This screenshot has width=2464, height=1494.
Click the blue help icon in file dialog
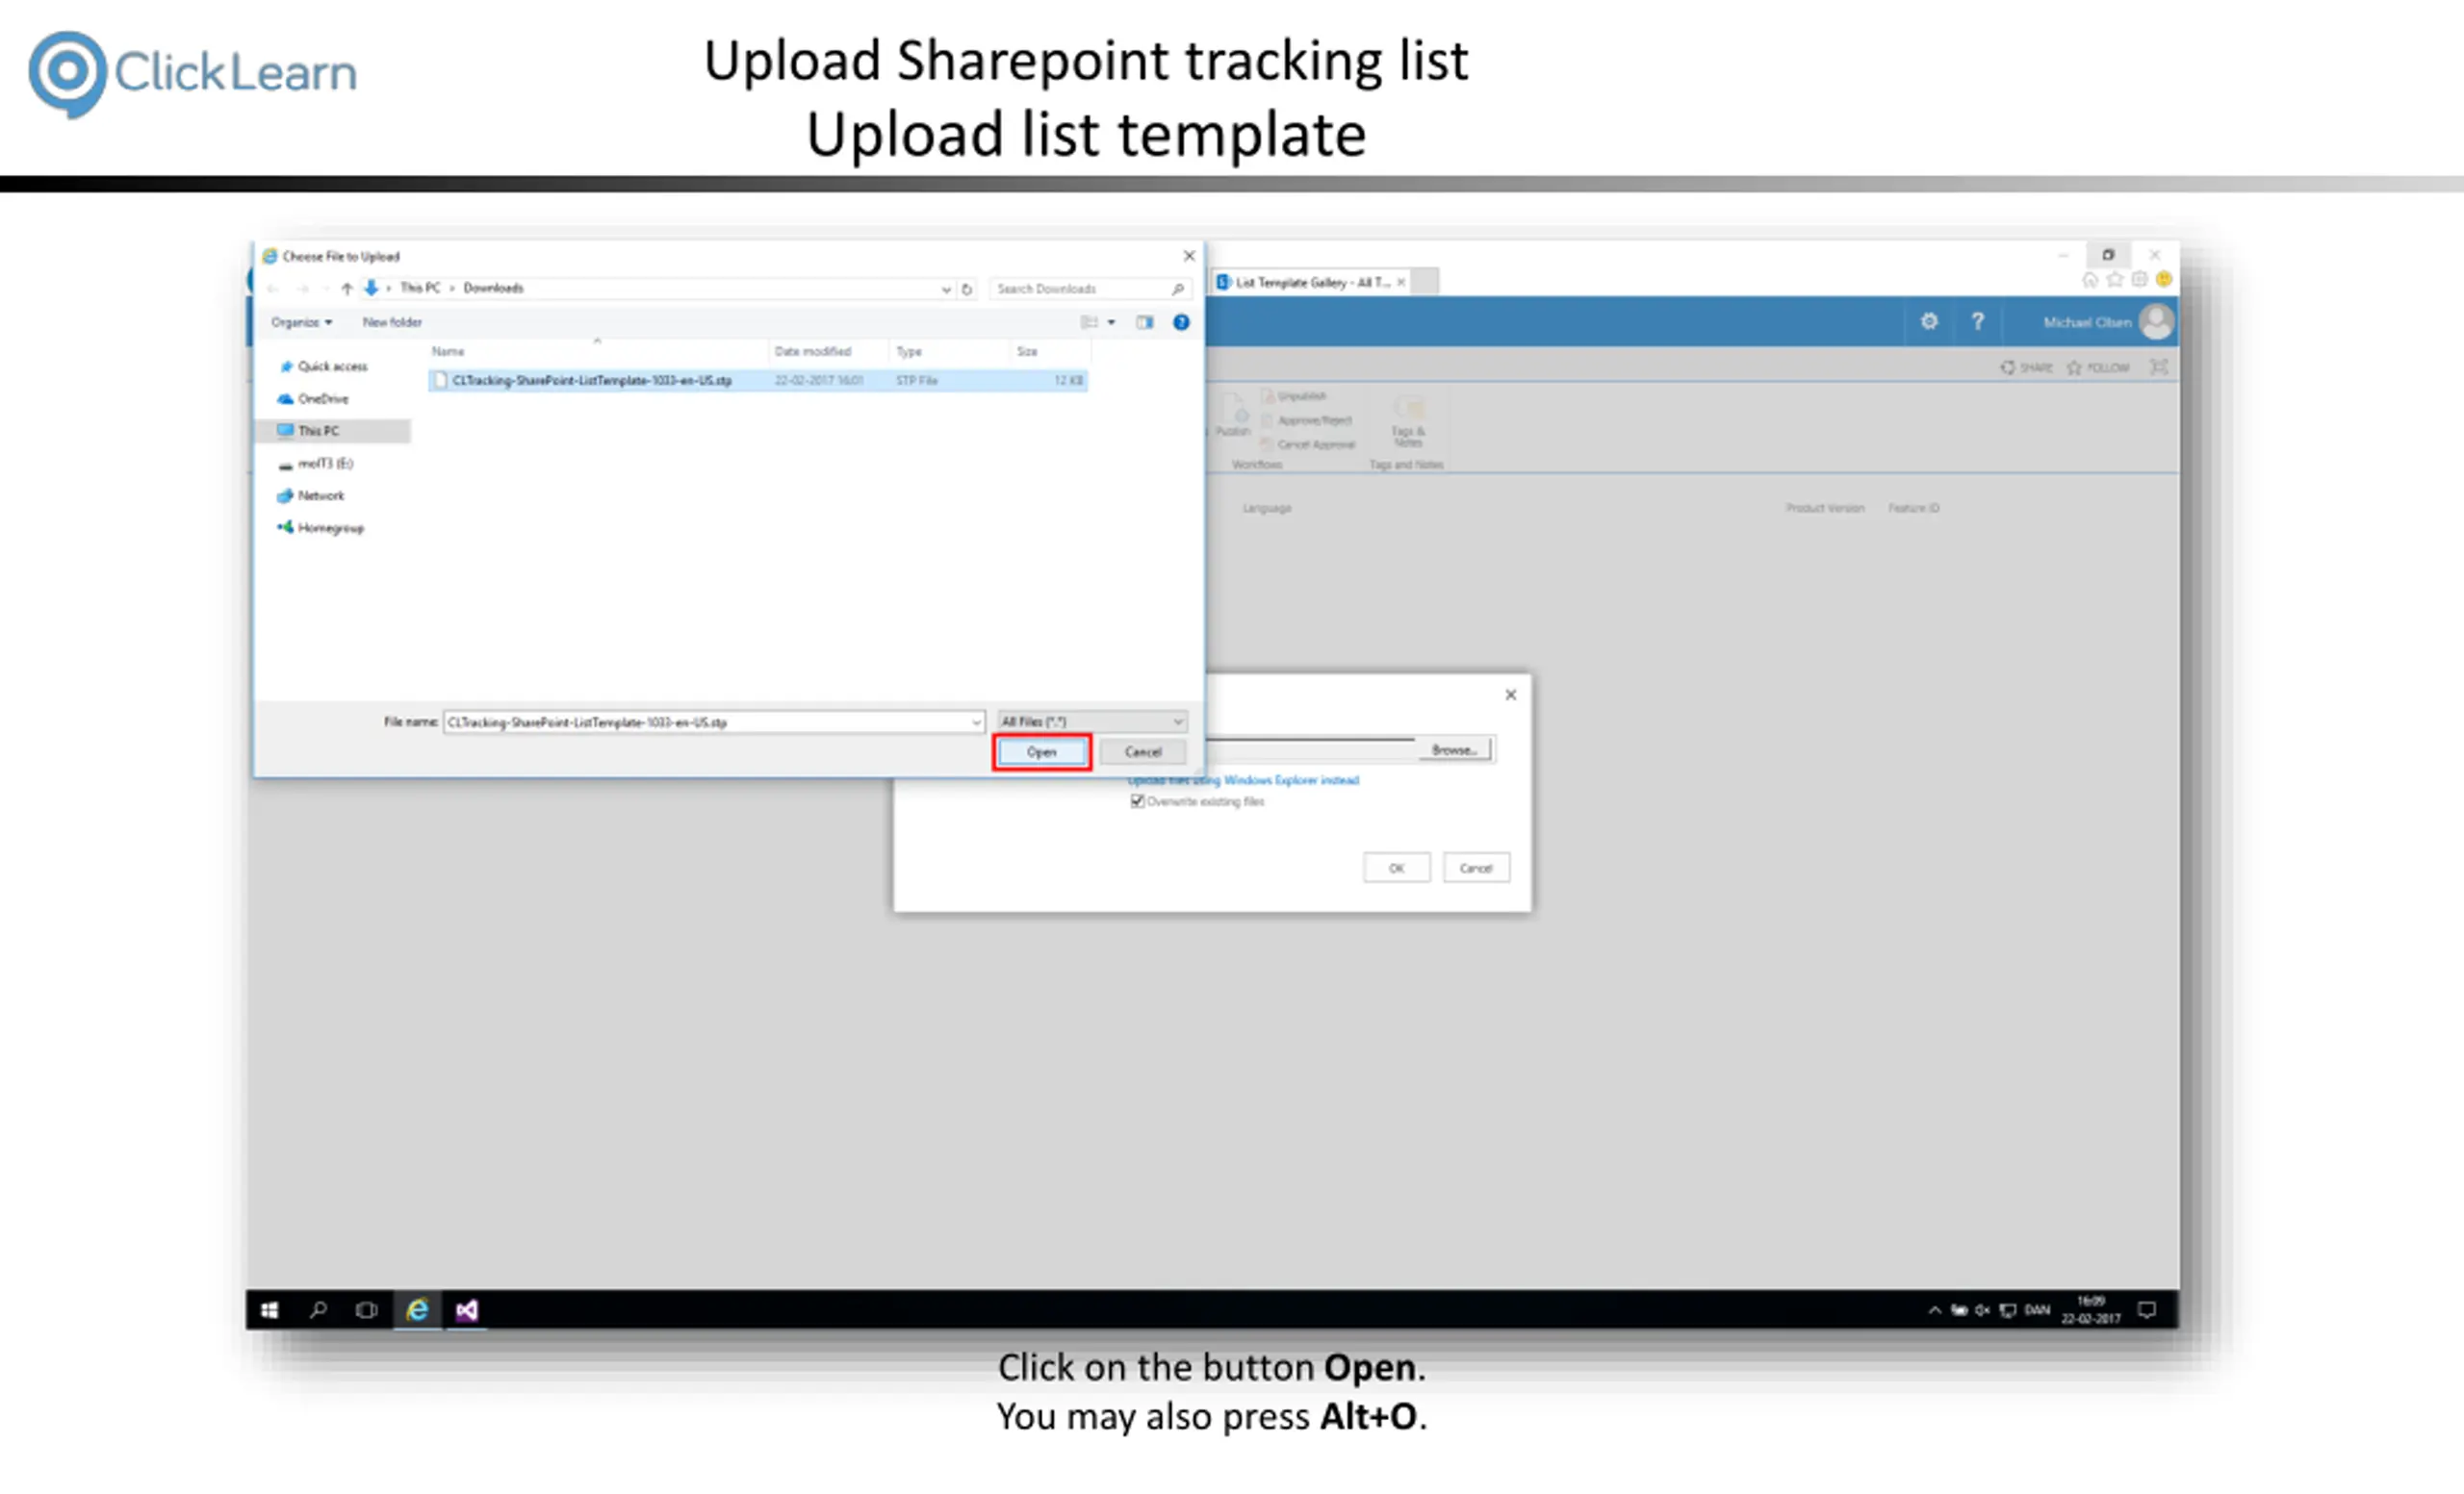click(1181, 321)
